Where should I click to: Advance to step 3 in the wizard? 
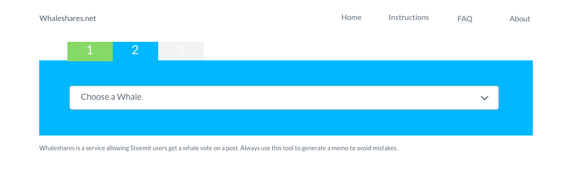[181, 51]
